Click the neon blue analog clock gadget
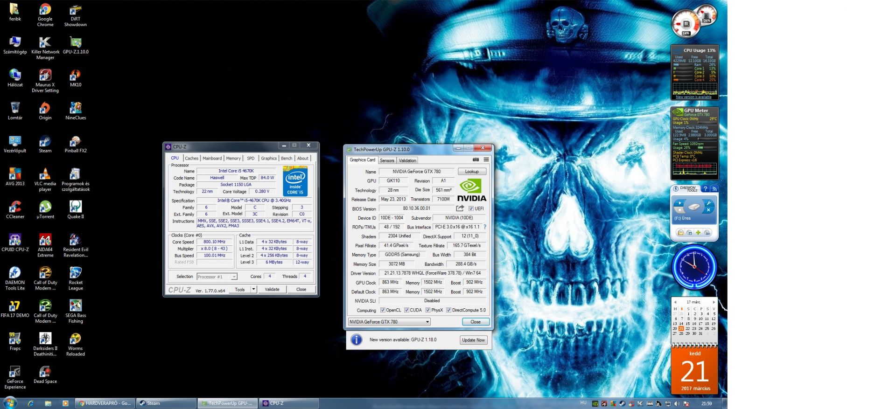The image size is (896, 409). click(694, 267)
